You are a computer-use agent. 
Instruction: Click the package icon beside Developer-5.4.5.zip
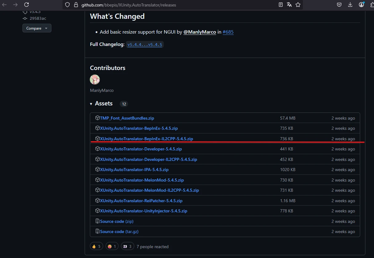pos(98,149)
